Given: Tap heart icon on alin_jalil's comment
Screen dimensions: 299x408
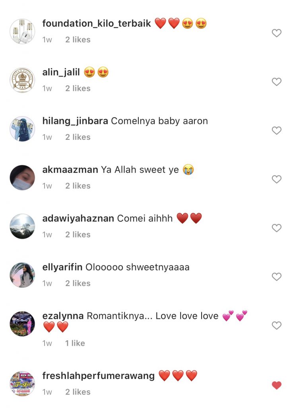Looking at the screenshot, I should (276, 82).
